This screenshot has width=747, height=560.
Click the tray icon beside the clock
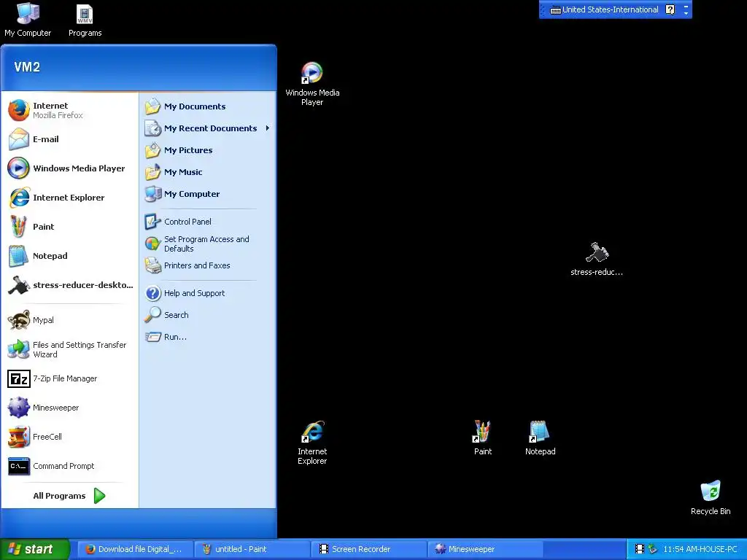tap(653, 549)
